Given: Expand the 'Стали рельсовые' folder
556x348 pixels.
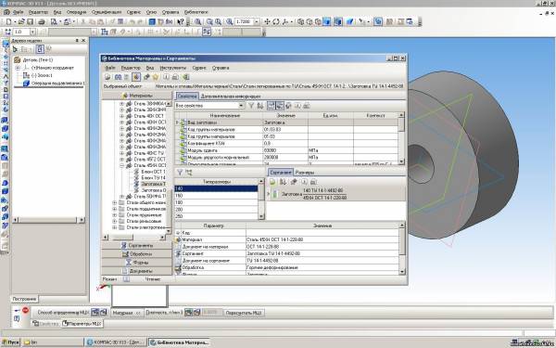Looking at the screenshot, I should [115, 221].
